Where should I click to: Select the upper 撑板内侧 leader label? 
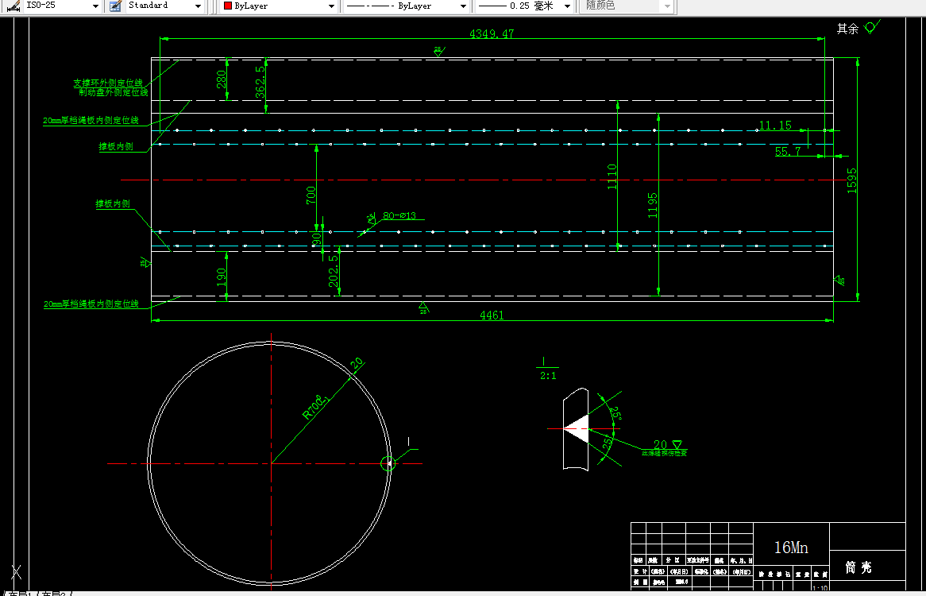tap(116, 146)
